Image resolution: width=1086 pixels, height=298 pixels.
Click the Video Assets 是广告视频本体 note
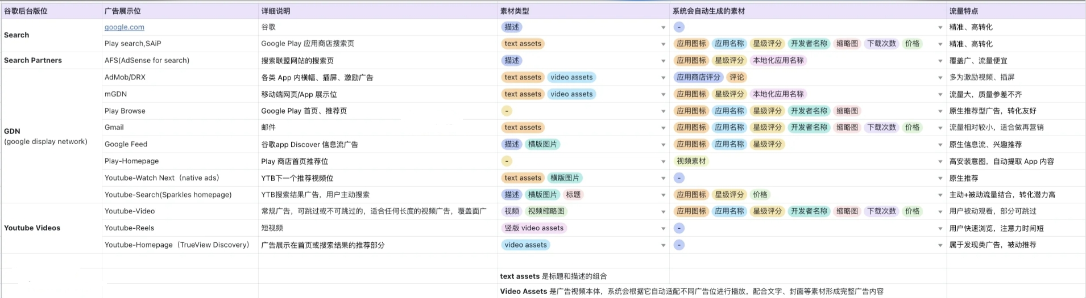[691, 291]
